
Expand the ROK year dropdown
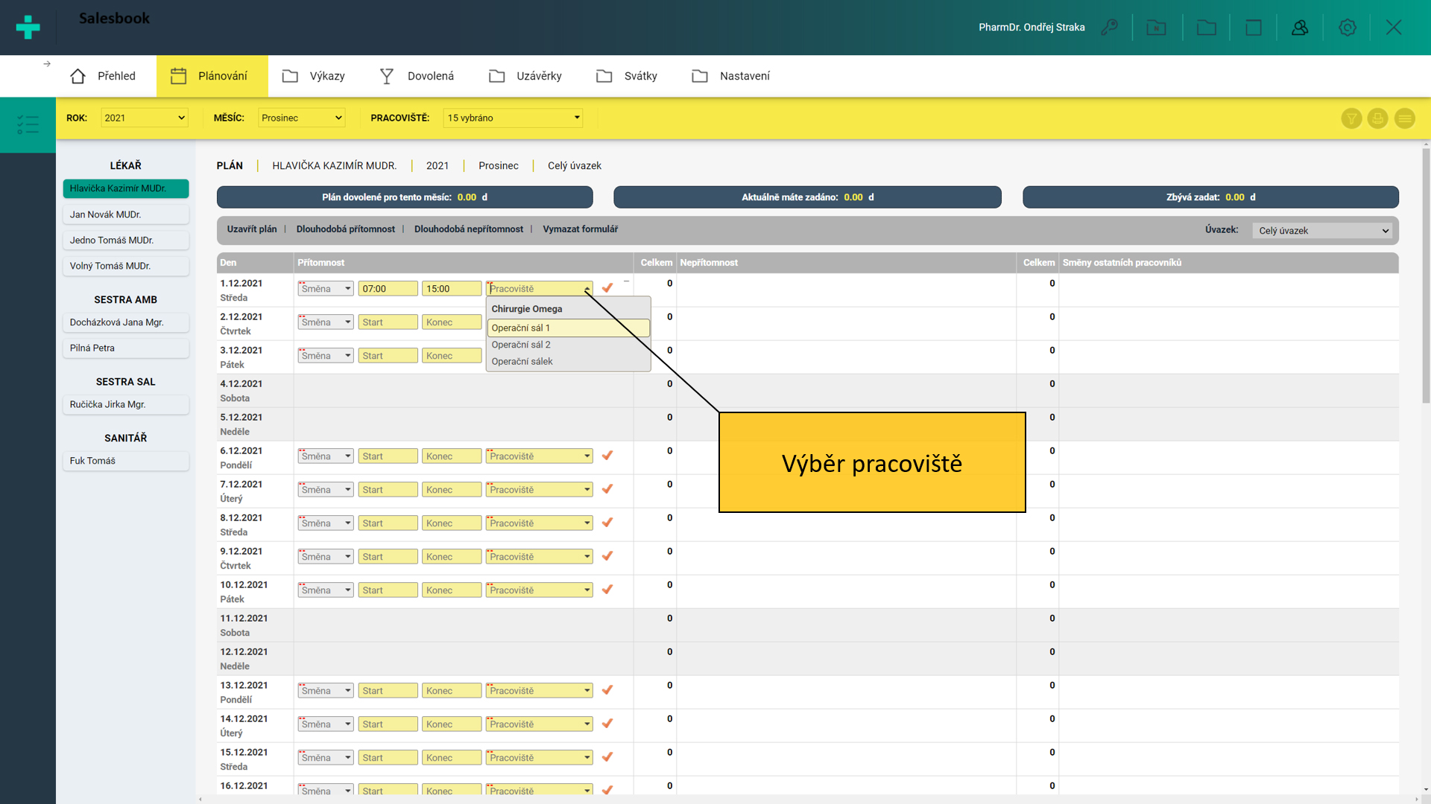(144, 118)
